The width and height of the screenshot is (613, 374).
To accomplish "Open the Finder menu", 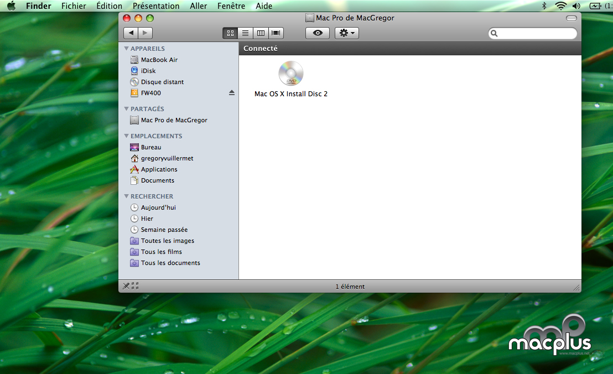I will [x=39, y=6].
